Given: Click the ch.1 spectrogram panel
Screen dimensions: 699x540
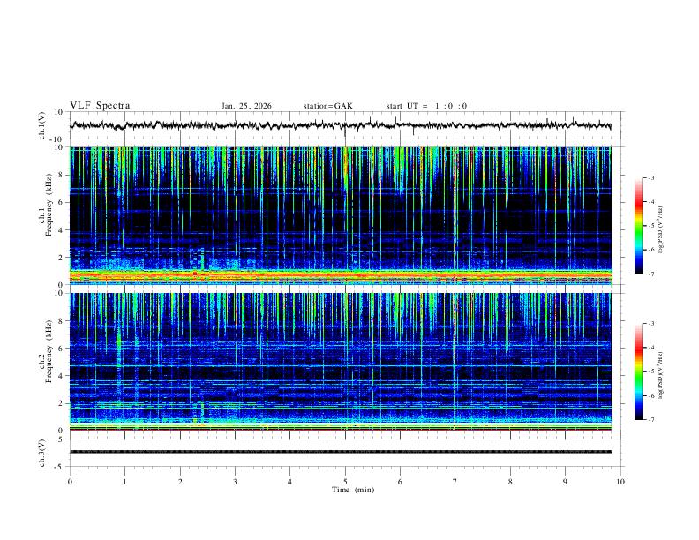Looking at the screenshot, I should pyautogui.click(x=341, y=215).
